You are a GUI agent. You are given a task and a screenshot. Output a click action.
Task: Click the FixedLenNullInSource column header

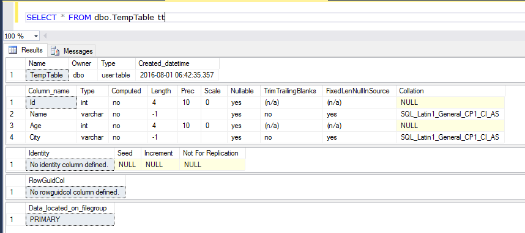pyautogui.click(x=360, y=91)
